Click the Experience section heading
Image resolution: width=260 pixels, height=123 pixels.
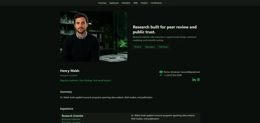[x=67, y=109]
